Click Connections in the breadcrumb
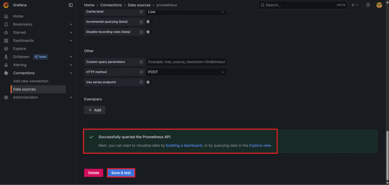 click(x=111, y=5)
